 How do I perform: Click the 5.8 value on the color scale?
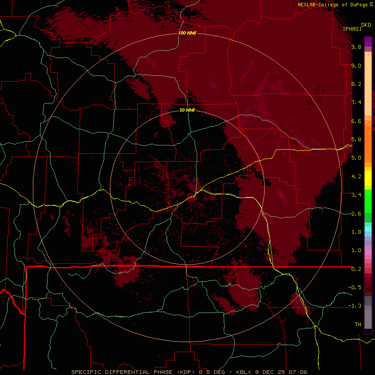coord(356,140)
